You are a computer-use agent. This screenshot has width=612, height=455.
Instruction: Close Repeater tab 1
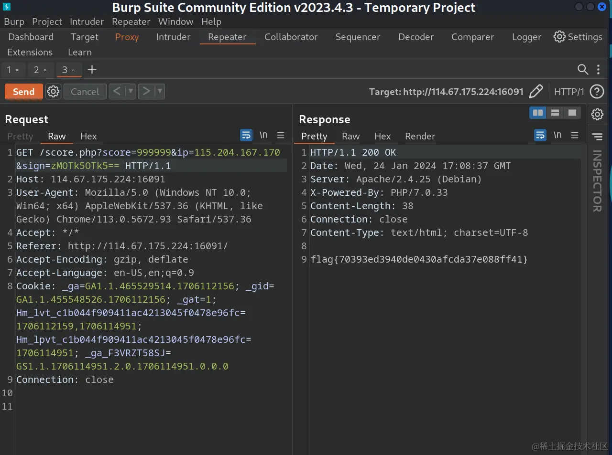point(17,70)
